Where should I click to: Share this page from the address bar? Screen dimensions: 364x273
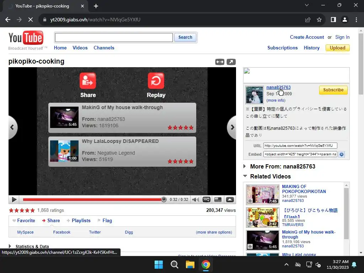coord(308,20)
